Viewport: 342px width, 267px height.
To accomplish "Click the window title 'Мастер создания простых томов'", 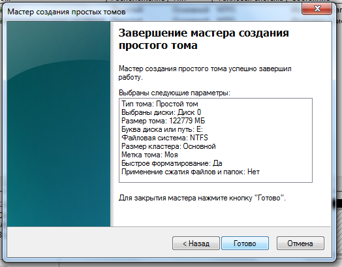I will [67, 12].
